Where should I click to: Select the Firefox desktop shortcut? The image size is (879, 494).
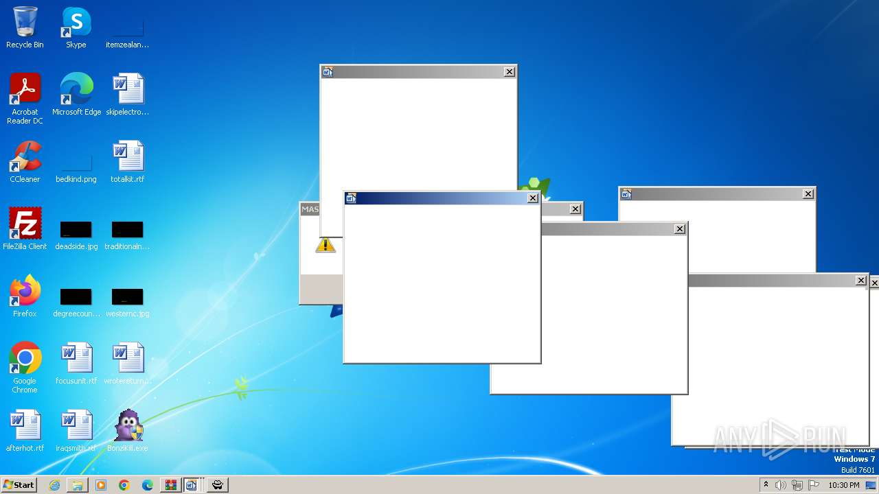coord(25,296)
